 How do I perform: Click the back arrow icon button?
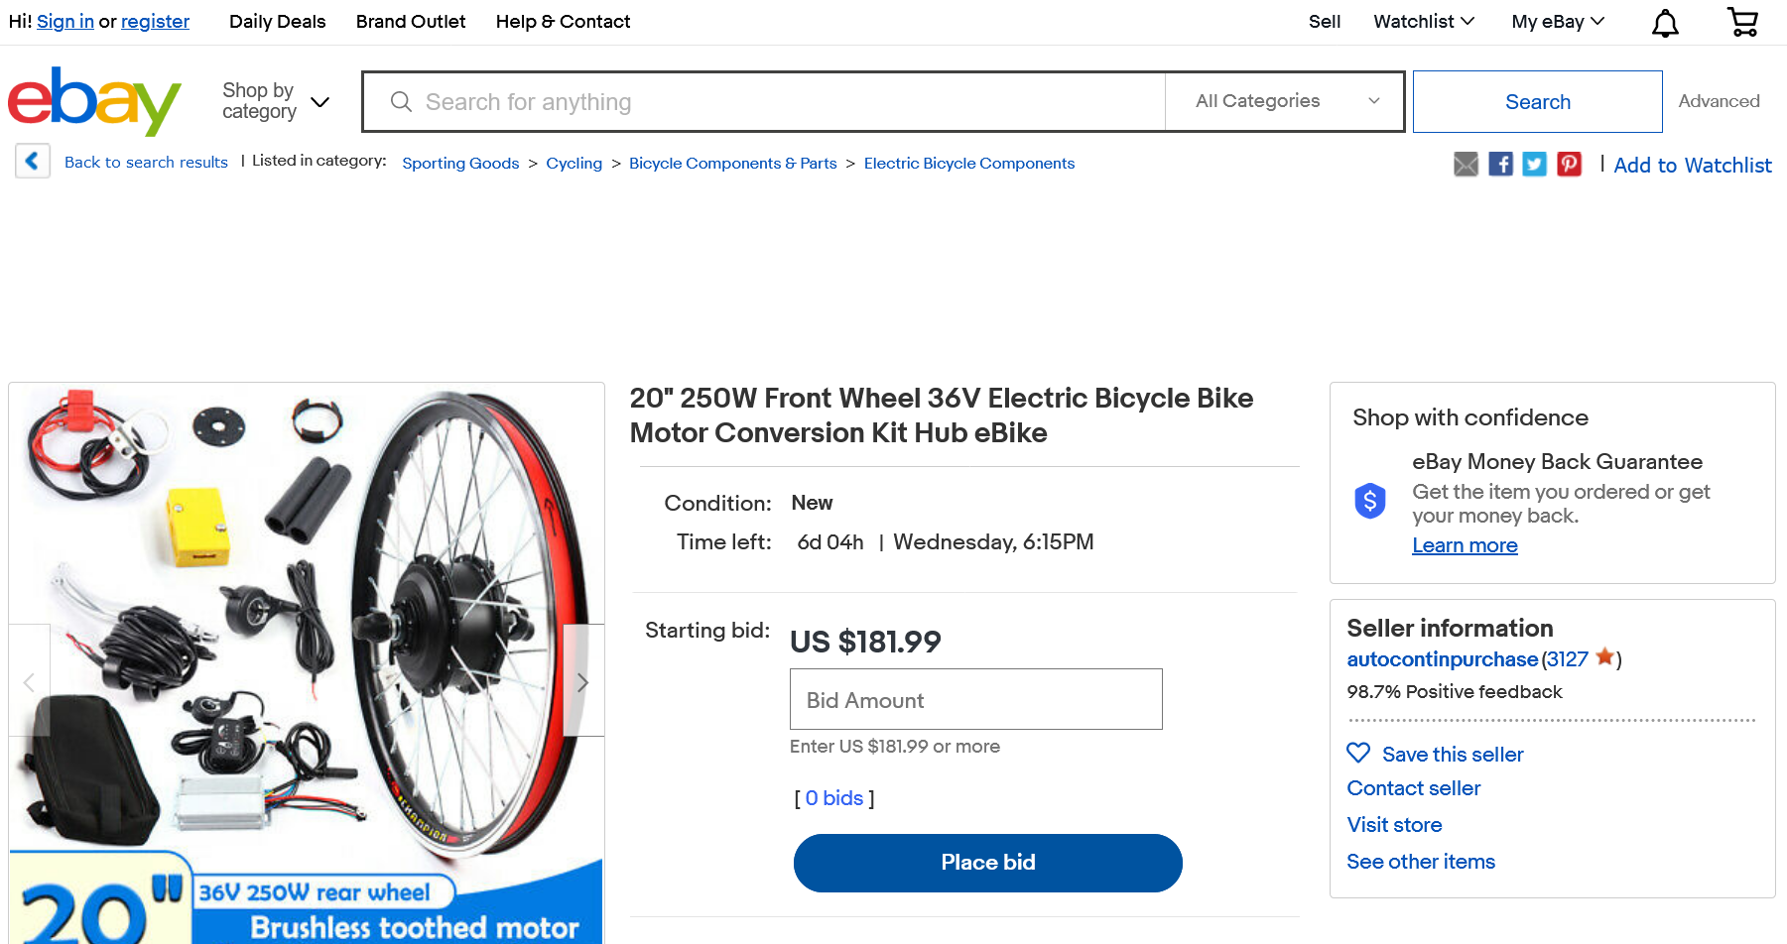point(32,161)
